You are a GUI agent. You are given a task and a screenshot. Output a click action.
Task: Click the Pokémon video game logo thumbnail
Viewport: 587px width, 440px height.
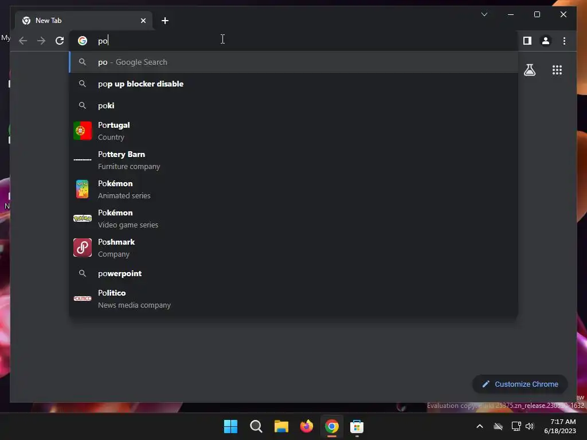(x=83, y=218)
